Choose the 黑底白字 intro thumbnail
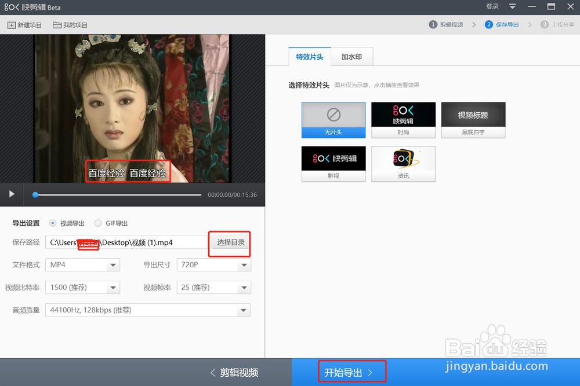 (473, 120)
